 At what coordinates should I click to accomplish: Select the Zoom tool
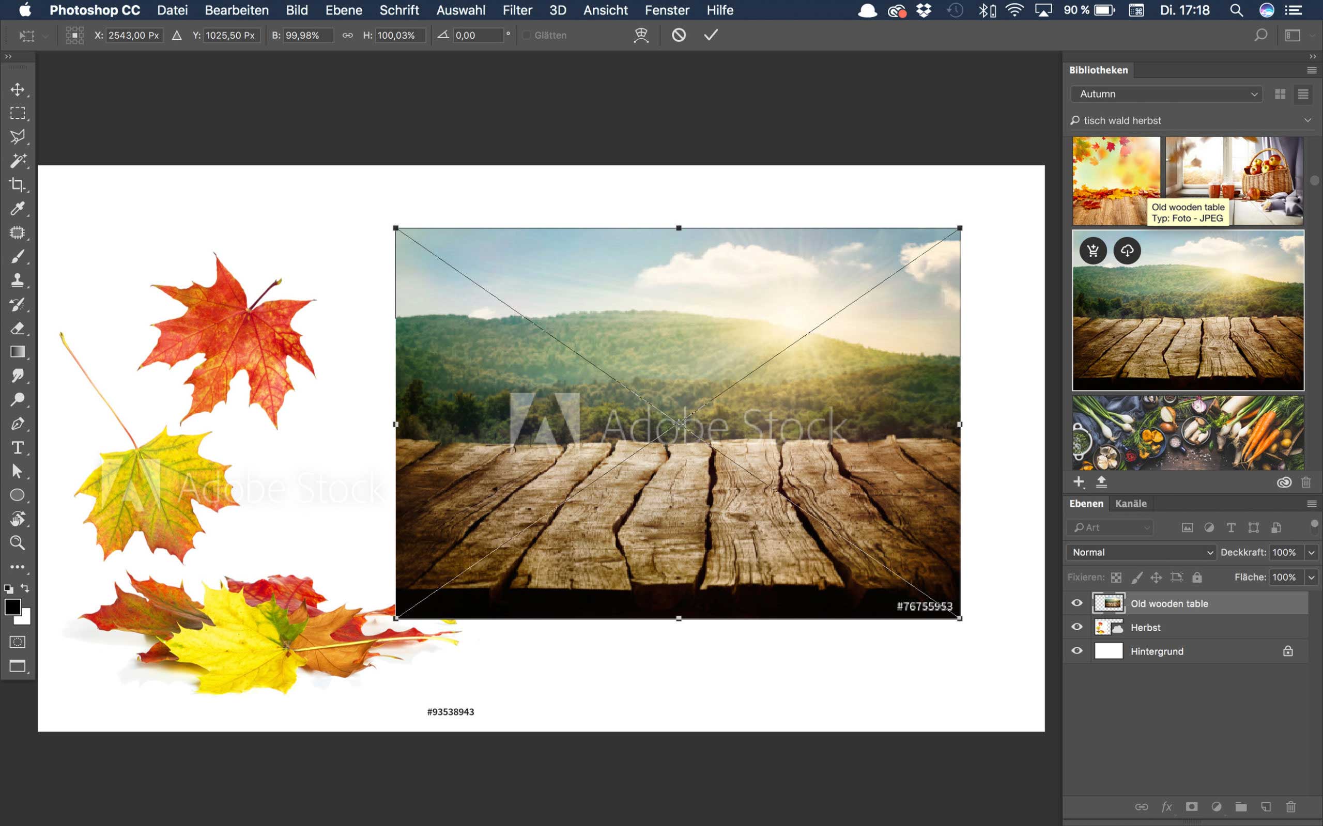18,542
